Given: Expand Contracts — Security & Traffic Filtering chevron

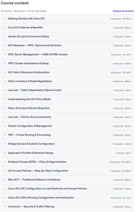Looking at the screenshot, I should point(5,207).
